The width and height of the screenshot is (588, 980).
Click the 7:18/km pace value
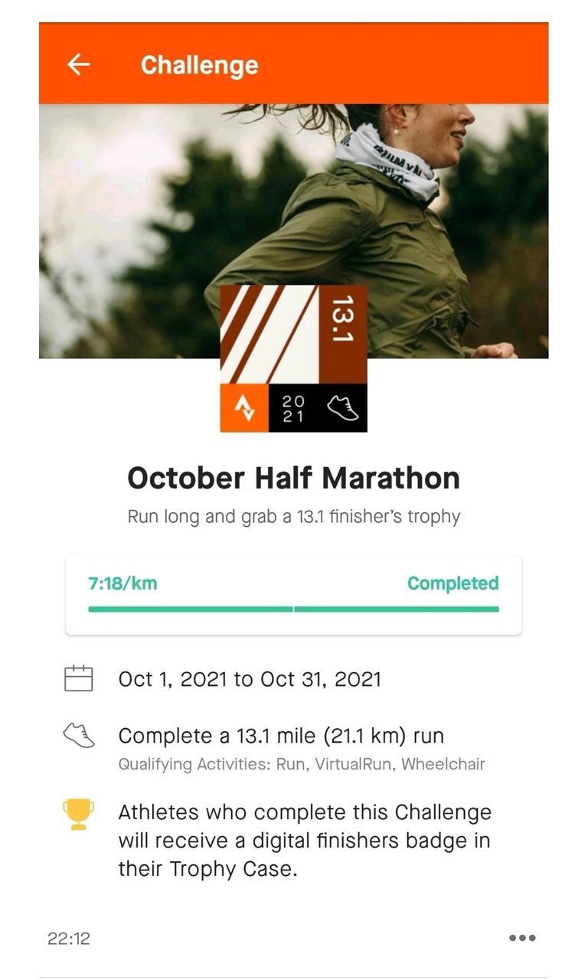(x=122, y=583)
